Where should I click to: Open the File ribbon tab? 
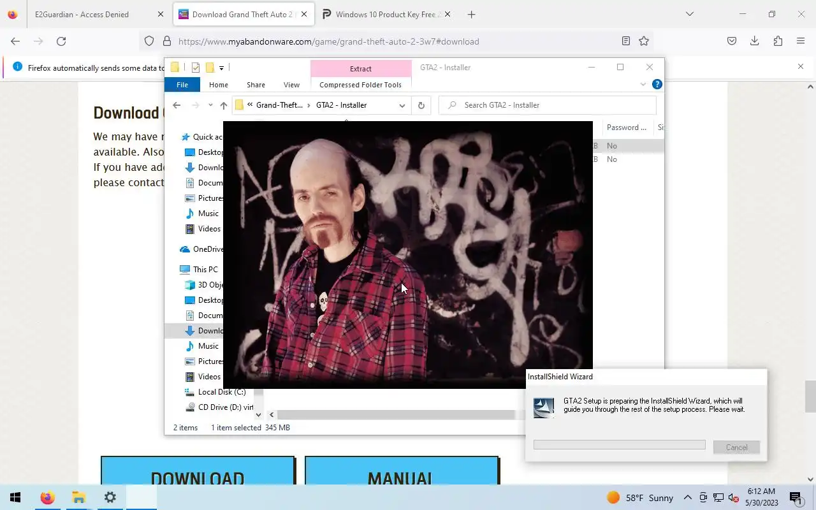pos(182,85)
